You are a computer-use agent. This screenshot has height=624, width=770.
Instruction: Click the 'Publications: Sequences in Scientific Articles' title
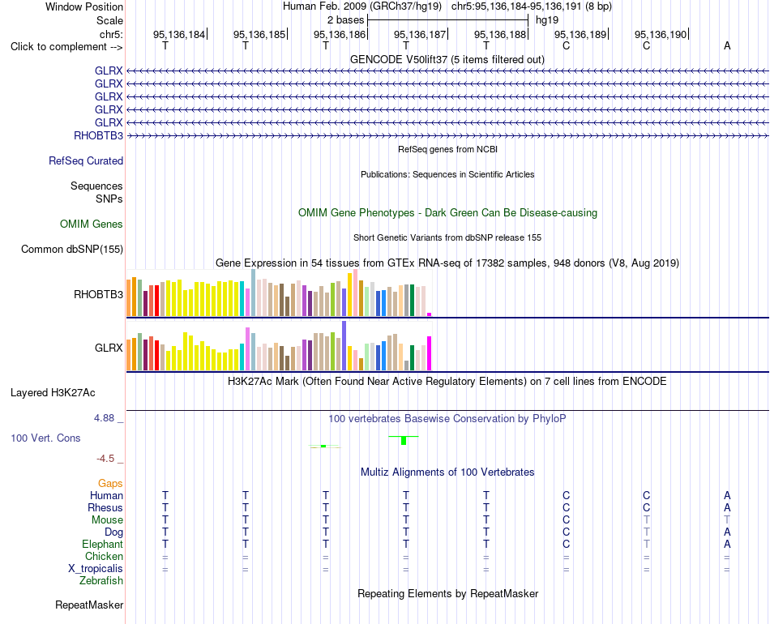(x=447, y=174)
